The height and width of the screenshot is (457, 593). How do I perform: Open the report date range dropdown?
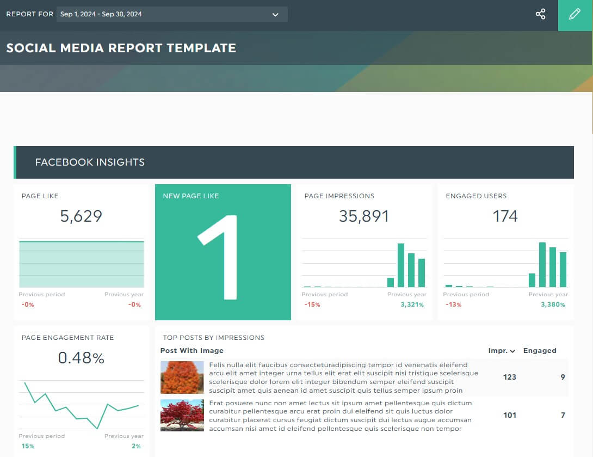(172, 14)
